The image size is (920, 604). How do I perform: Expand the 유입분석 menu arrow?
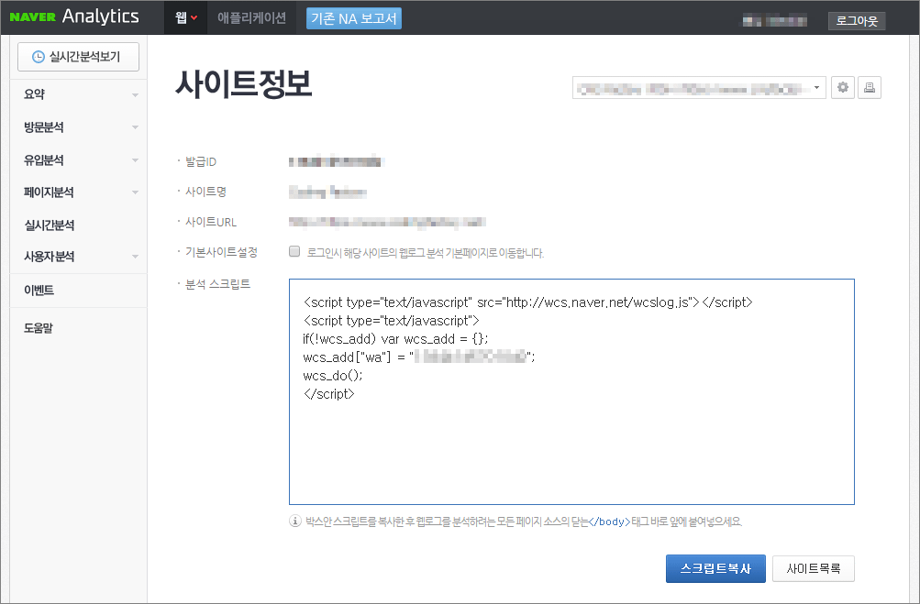[135, 160]
